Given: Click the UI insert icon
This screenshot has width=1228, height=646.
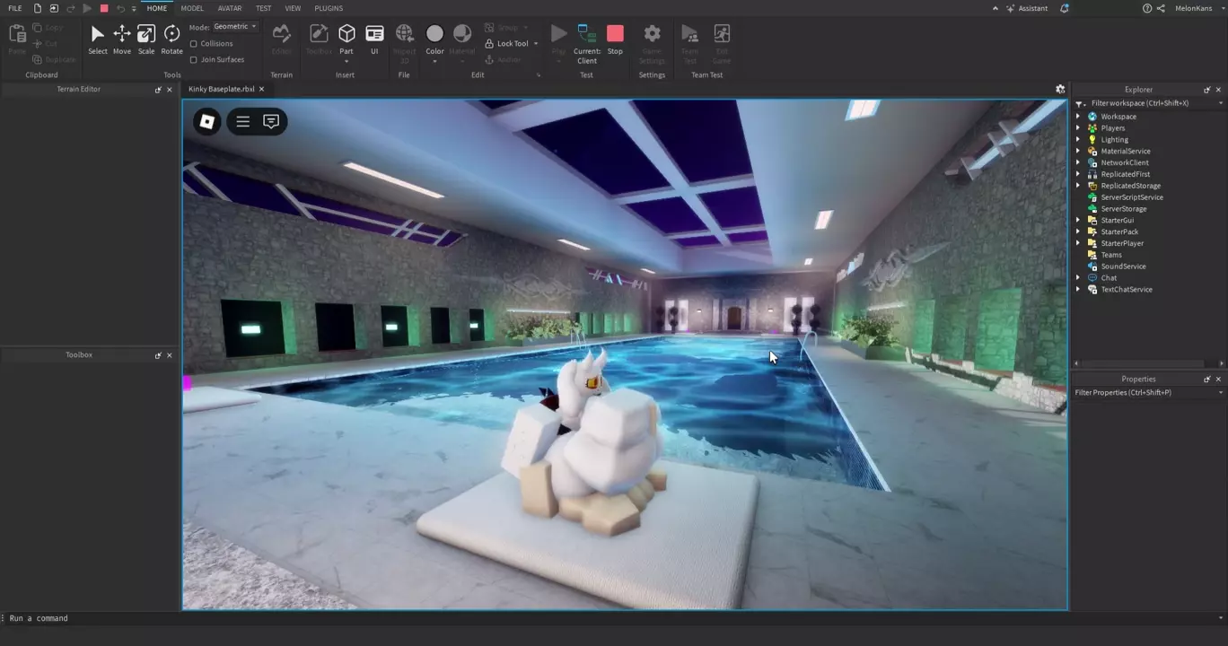Looking at the screenshot, I should point(374,39).
